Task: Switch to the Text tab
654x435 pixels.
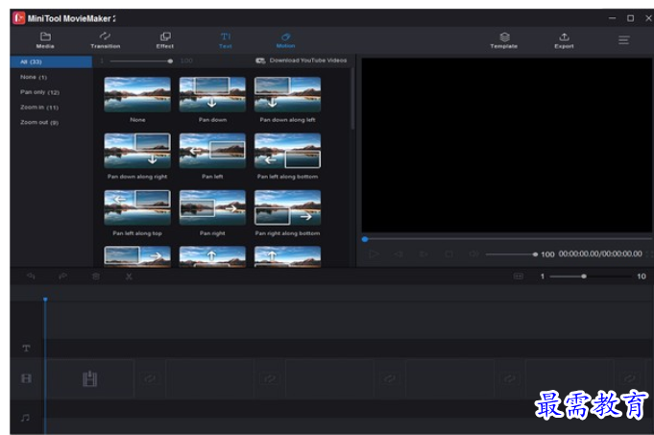Action: (226, 40)
